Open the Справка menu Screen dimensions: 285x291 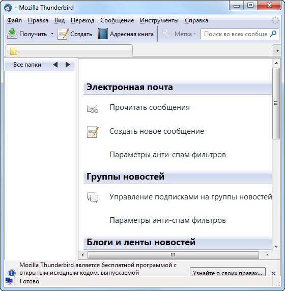[x=196, y=20]
